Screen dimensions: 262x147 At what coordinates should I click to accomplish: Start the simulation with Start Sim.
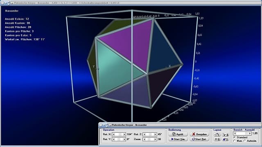(x=178, y=139)
